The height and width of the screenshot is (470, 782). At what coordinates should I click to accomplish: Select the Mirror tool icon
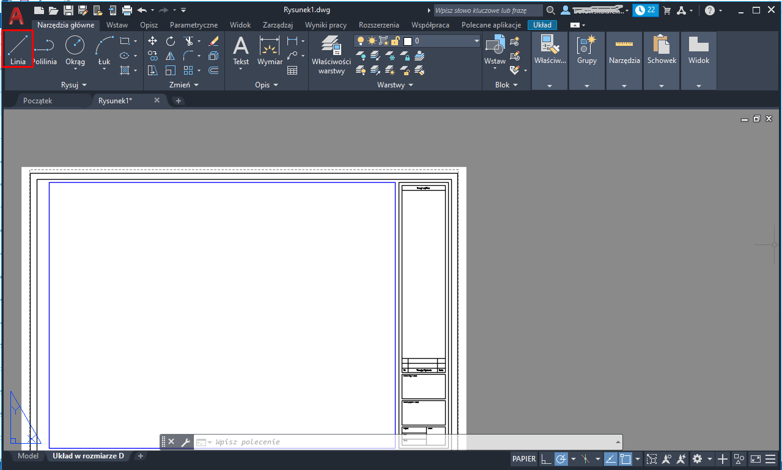pyautogui.click(x=171, y=56)
